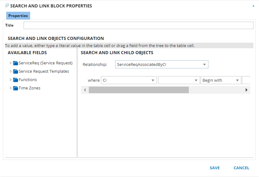Click the Service Request Templates folder icon
The image size is (259, 177).
[x=16, y=71]
